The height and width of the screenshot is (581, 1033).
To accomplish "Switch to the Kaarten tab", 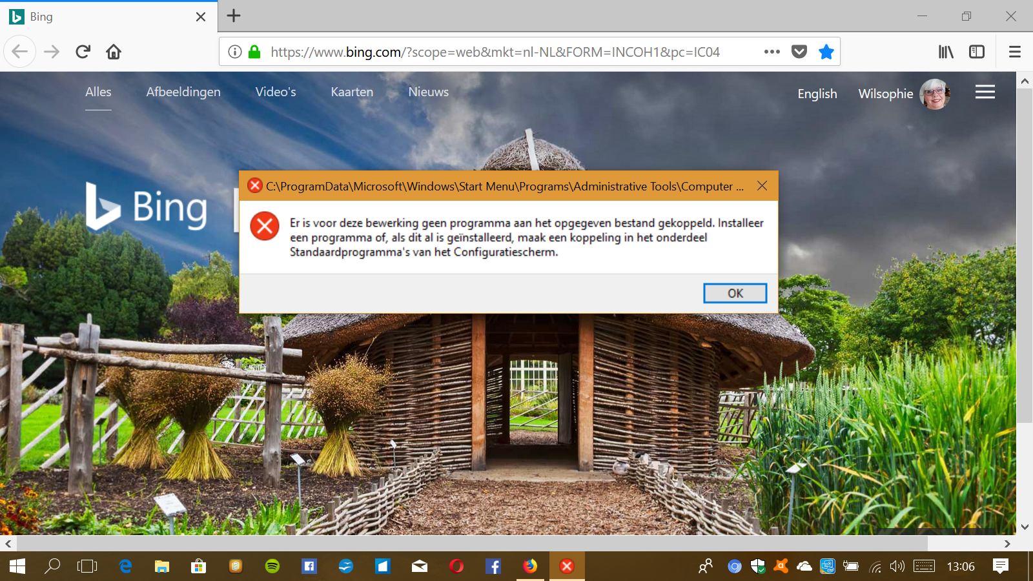I will [352, 92].
